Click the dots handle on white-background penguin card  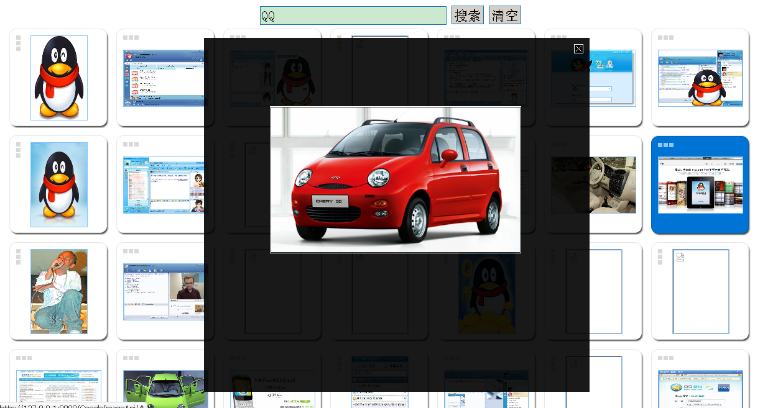tap(19, 43)
